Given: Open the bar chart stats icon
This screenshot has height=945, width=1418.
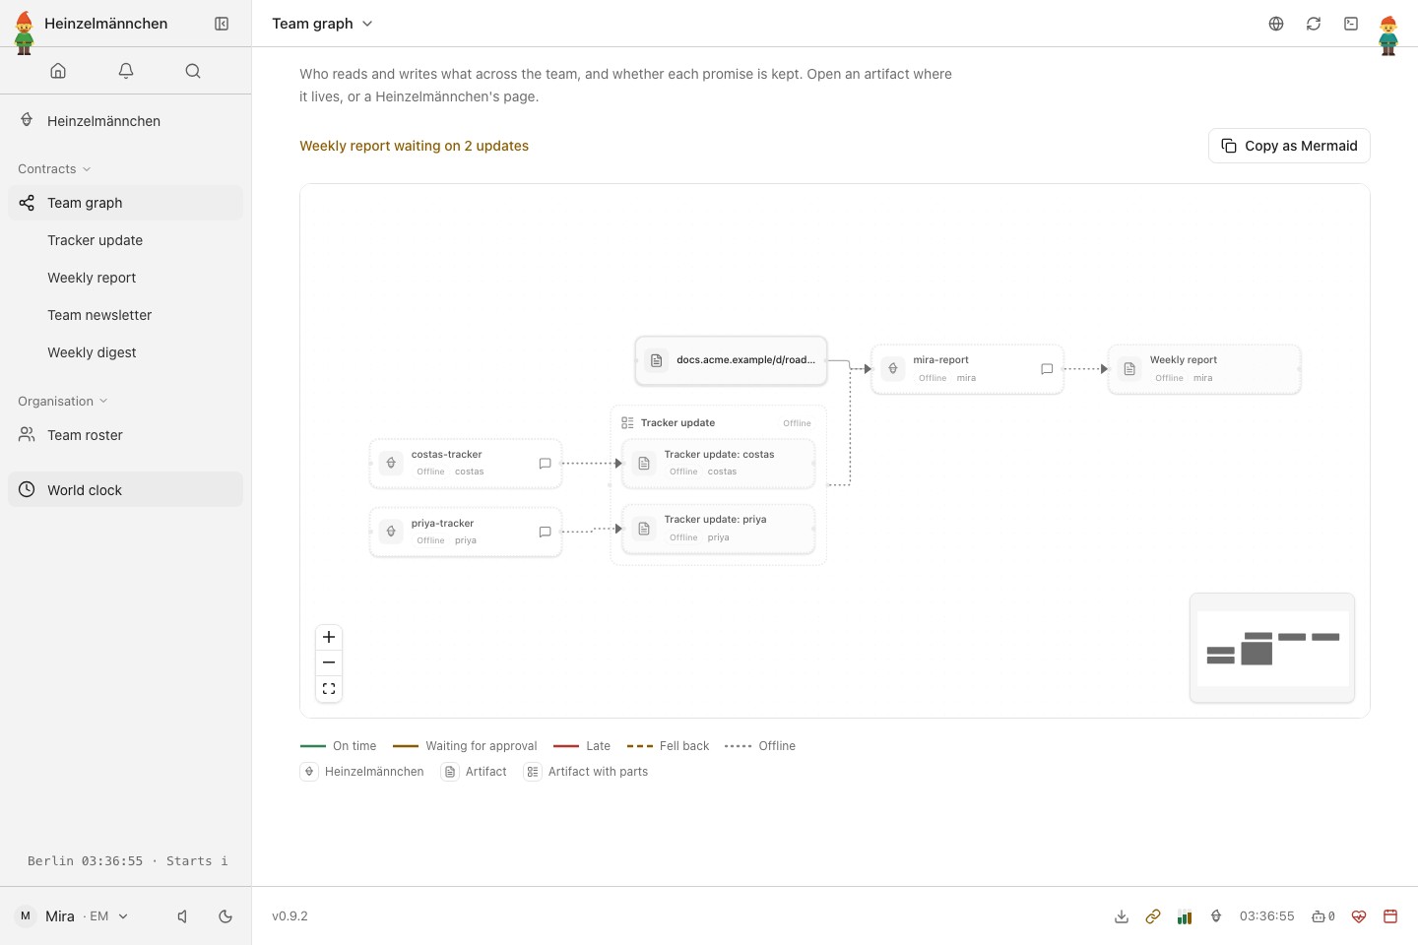Looking at the screenshot, I should click(x=1185, y=916).
